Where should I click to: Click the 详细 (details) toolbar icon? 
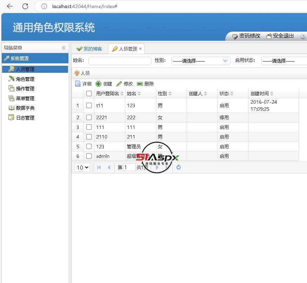[78, 84]
